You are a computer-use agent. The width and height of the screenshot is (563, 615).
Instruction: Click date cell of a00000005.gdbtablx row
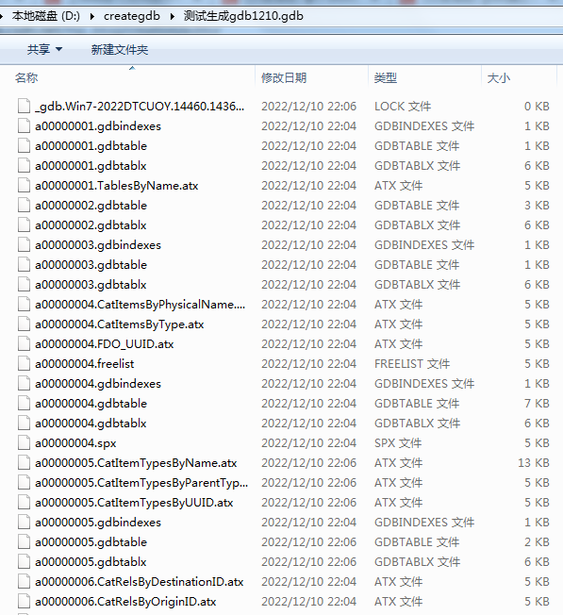tap(309, 561)
